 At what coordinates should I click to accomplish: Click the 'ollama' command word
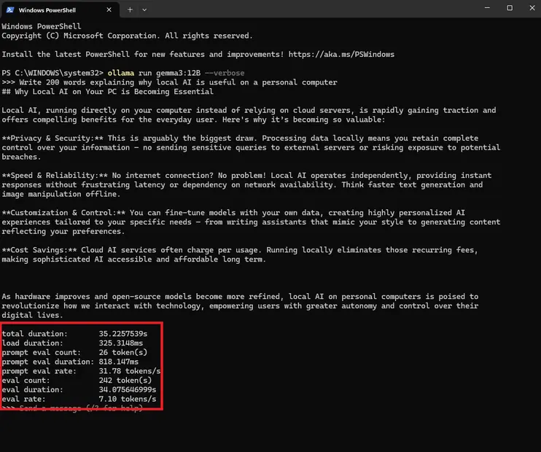click(x=121, y=73)
